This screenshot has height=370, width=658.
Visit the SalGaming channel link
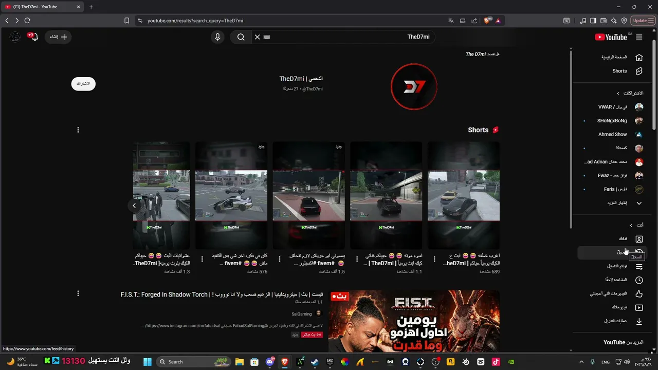(x=302, y=314)
